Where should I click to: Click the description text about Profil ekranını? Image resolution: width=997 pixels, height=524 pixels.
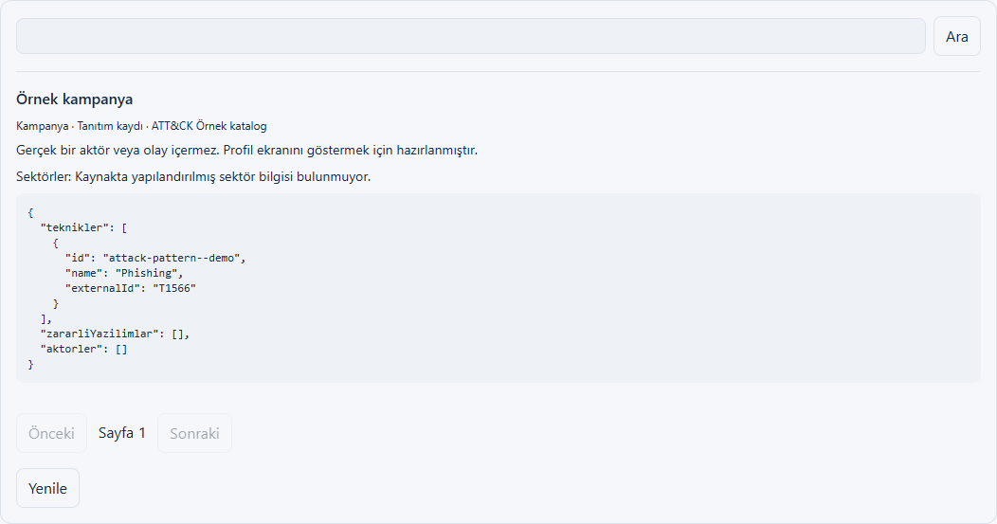click(x=246, y=150)
